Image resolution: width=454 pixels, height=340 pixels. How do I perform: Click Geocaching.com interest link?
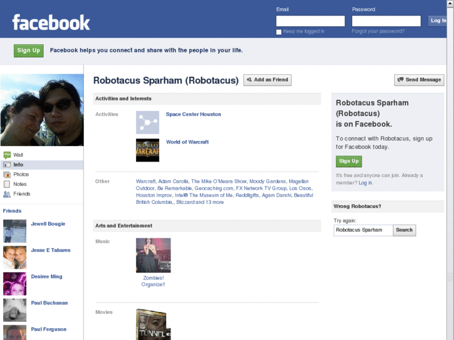(214, 188)
